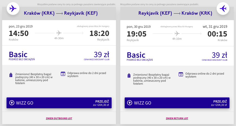Click the 14:50 departure time from Kraków
Screen dimensions: 236x126
[x=19, y=33]
